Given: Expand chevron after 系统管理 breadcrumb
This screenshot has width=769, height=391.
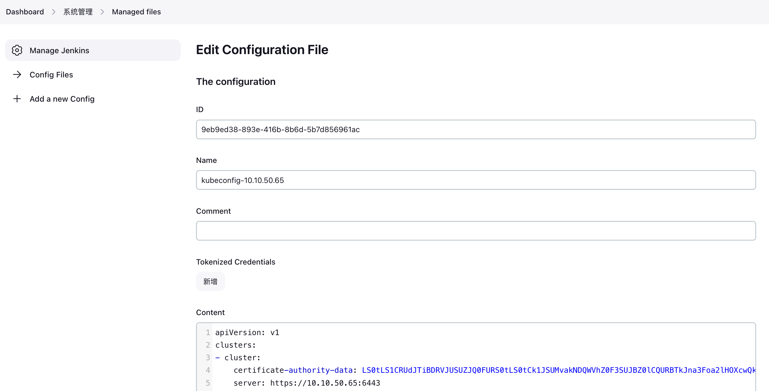Looking at the screenshot, I should coord(102,12).
